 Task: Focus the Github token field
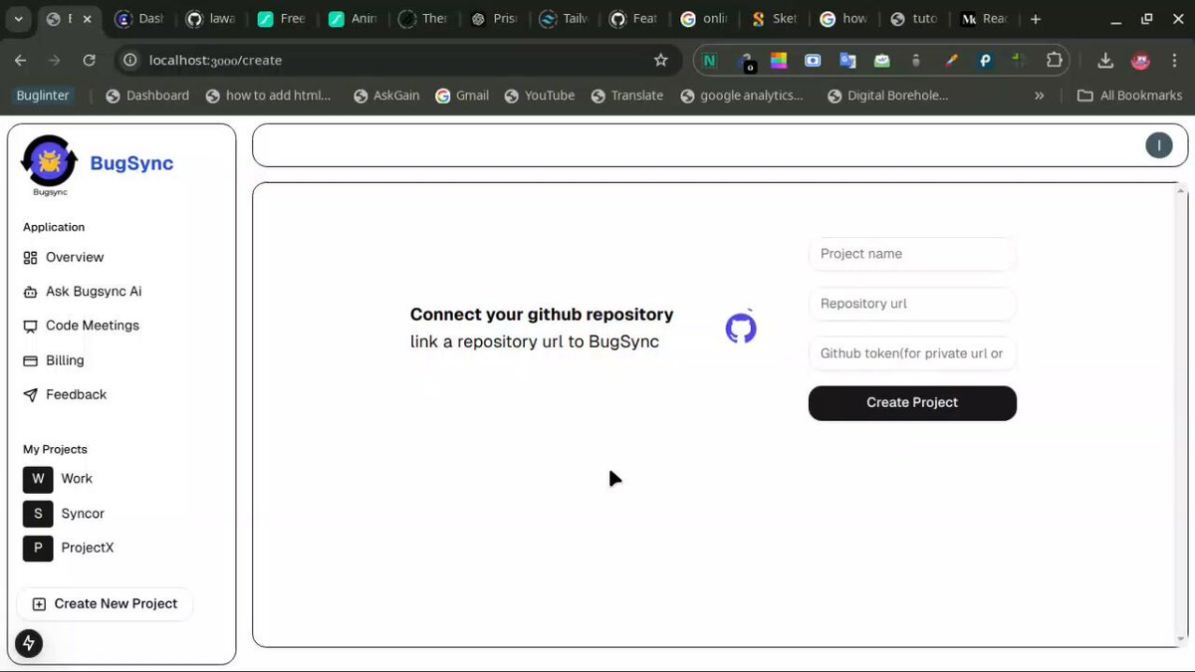click(x=912, y=353)
